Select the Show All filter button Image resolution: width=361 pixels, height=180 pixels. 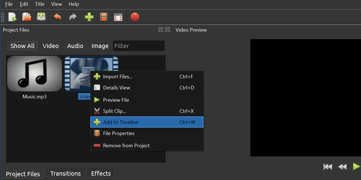(x=23, y=46)
